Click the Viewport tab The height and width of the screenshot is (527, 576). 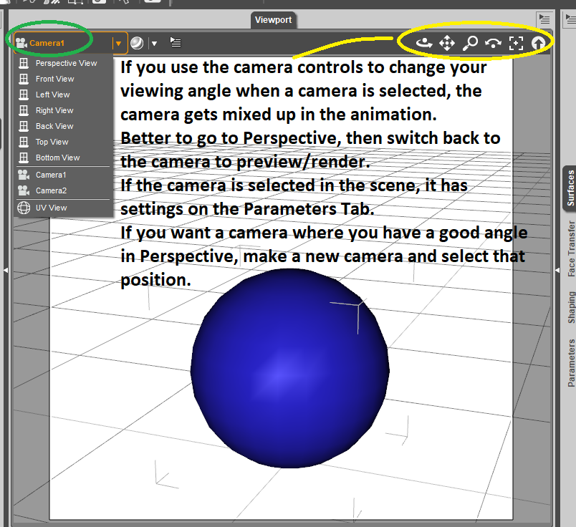click(273, 20)
